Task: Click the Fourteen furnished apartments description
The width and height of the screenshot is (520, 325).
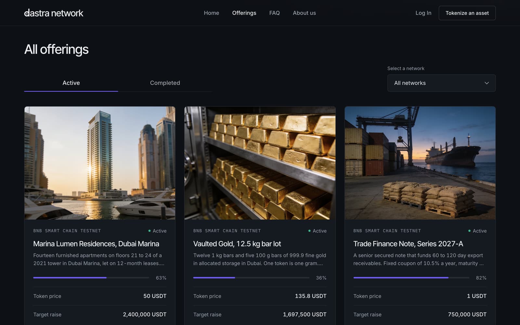Action: (99, 259)
